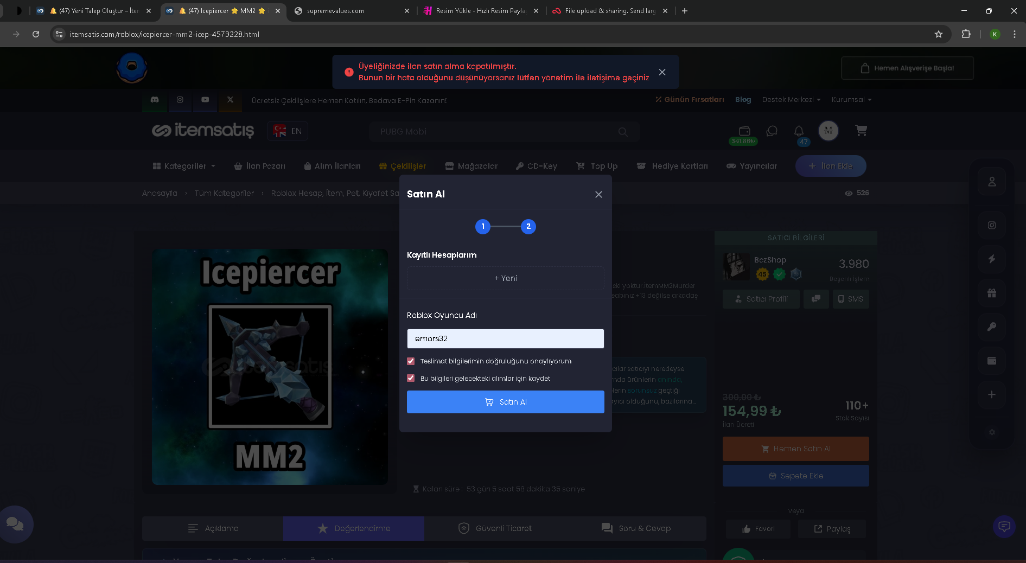Dismiss the red error notification
Image resolution: width=1026 pixels, height=563 pixels.
tap(662, 72)
